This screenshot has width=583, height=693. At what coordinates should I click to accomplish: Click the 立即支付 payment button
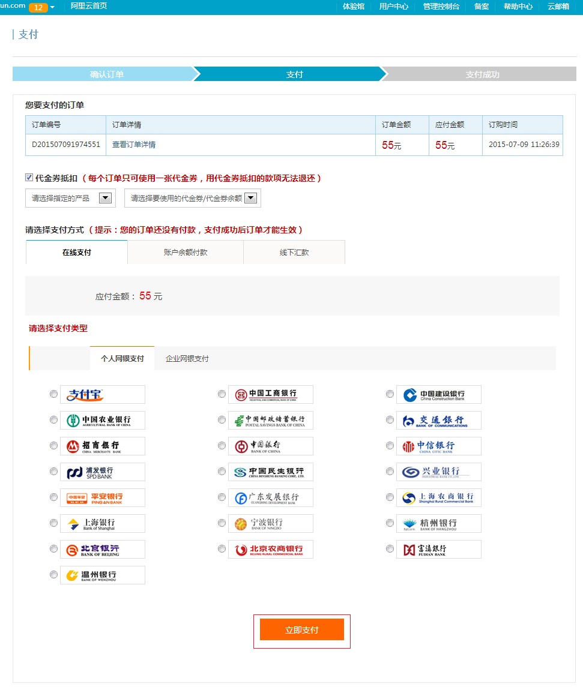[x=302, y=631]
